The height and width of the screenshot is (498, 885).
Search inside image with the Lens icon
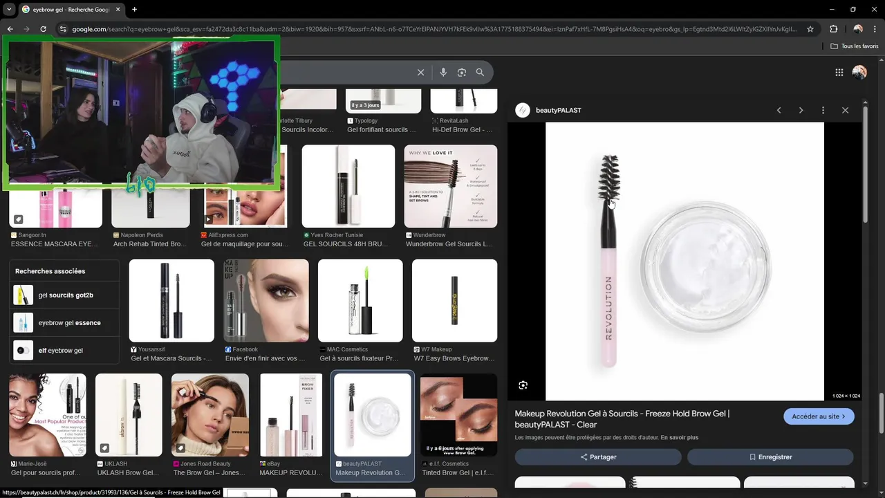pos(523,385)
